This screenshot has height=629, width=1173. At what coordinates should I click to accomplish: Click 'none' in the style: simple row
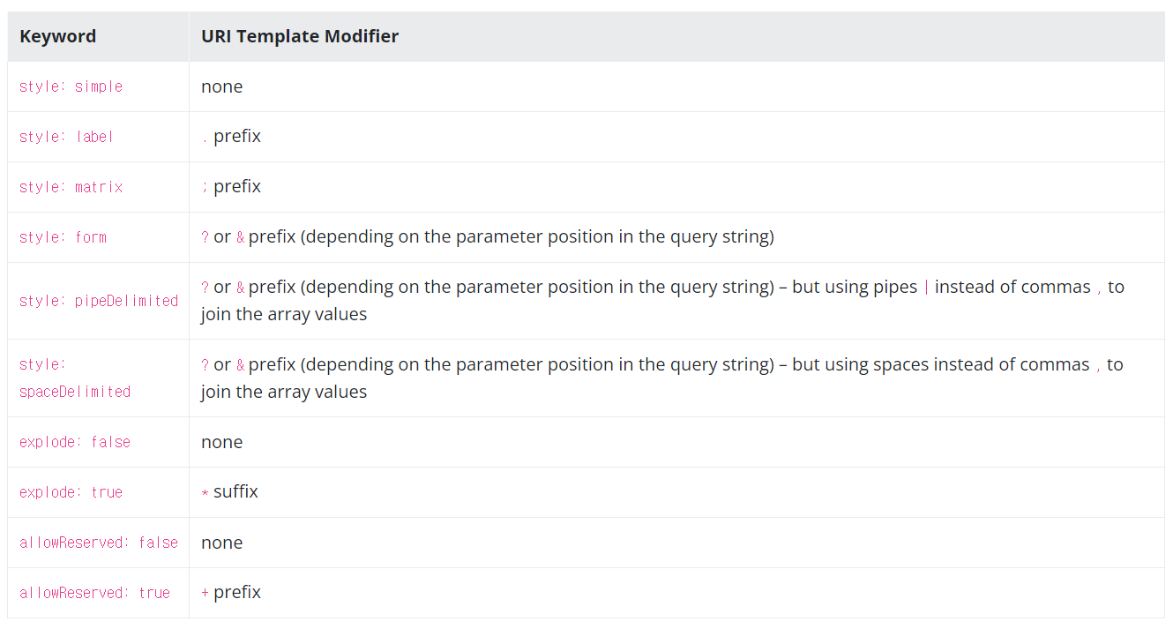click(x=221, y=86)
